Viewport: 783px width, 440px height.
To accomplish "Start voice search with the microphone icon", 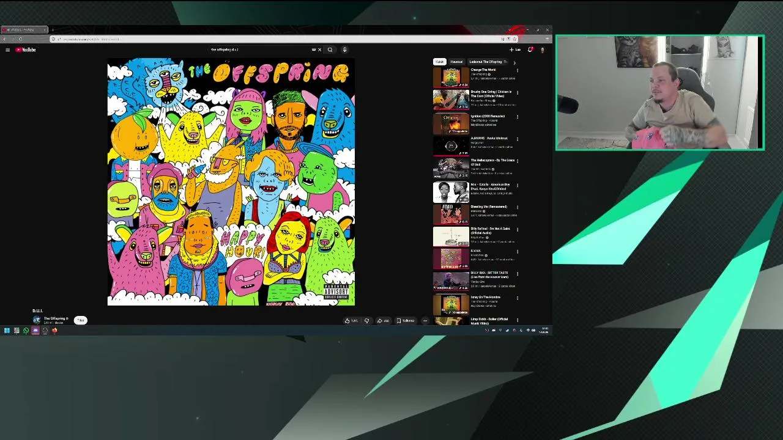I will (344, 50).
